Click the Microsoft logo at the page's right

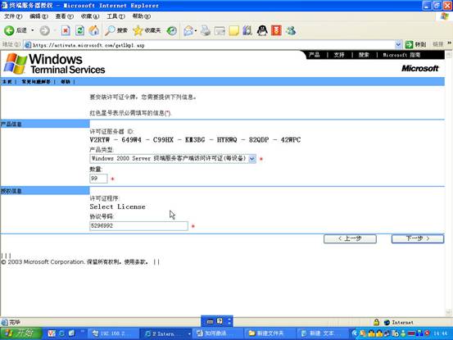point(419,69)
